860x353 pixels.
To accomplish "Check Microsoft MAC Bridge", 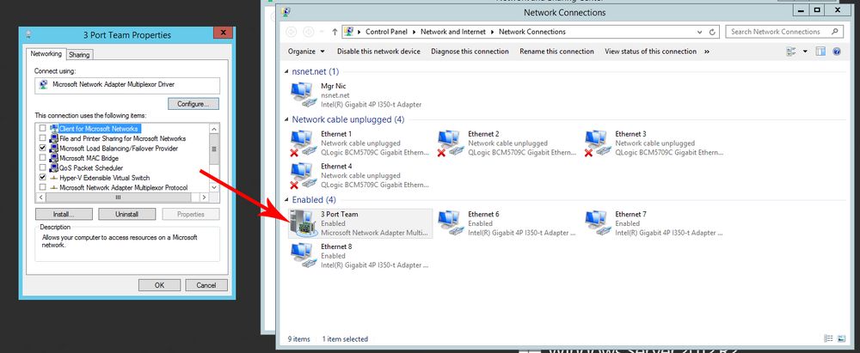I will coord(43,158).
